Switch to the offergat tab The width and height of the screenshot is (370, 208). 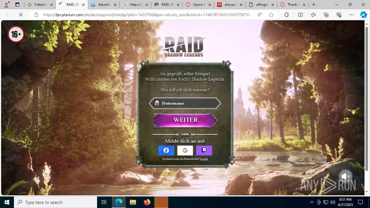coord(262,5)
